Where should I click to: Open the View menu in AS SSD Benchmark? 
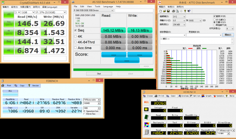(89, 7)
